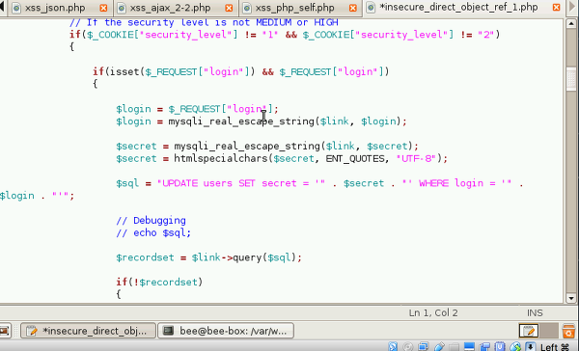Click the wrapped '$login . "'";' continuation line
This screenshot has height=351, width=579.
click(37, 196)
